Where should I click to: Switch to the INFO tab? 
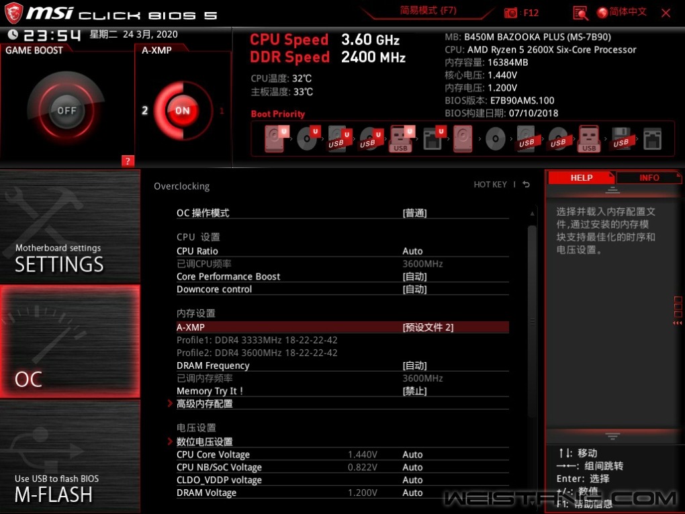(649, 177)
